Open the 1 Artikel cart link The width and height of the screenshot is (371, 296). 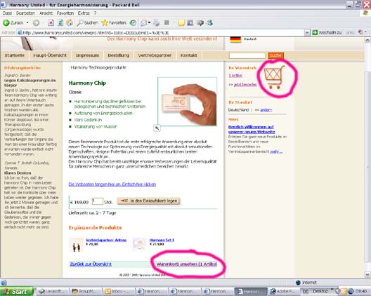pyautogui.click(x=235, y=76)
